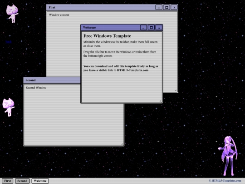Screen dimensions: 245x184
Task: Click the First window resize handle
Action: (176, 90)
